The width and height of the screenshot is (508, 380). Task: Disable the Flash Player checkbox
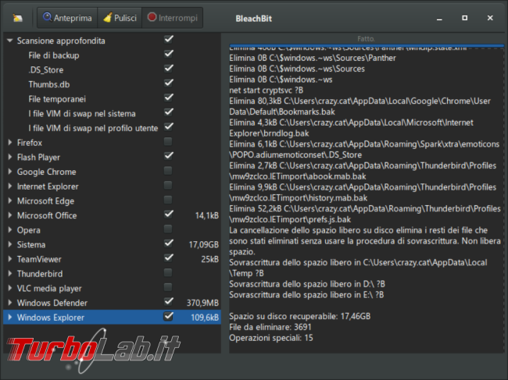(x=168, y=156)
